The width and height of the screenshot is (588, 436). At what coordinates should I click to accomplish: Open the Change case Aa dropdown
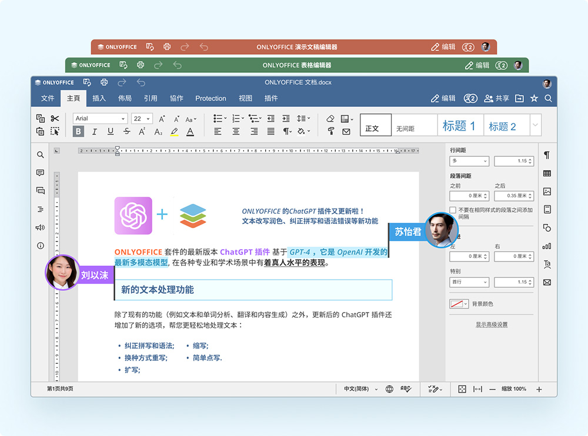coord(191,119)
